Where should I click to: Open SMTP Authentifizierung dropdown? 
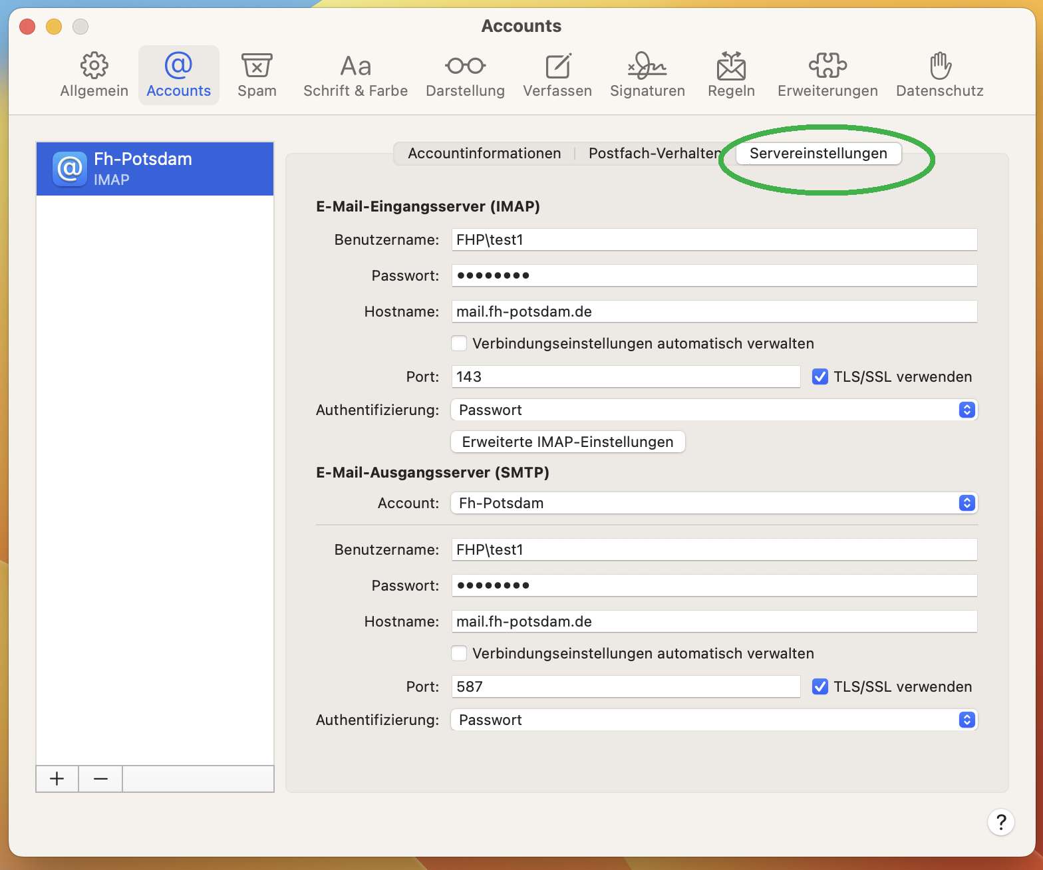(714, 720)
